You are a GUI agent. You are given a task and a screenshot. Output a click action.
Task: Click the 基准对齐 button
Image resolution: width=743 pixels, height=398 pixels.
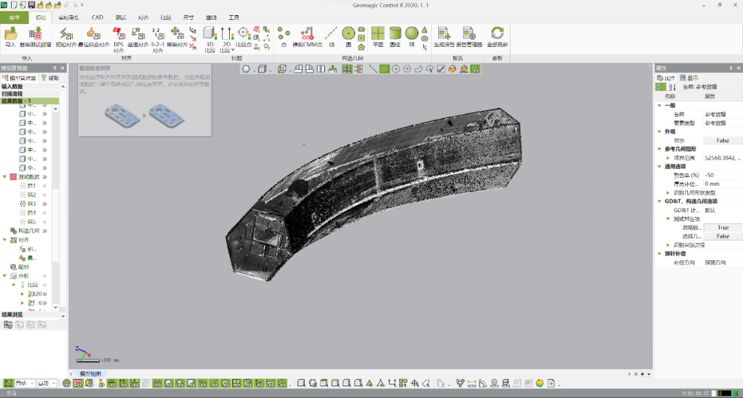tap(138, 37)
